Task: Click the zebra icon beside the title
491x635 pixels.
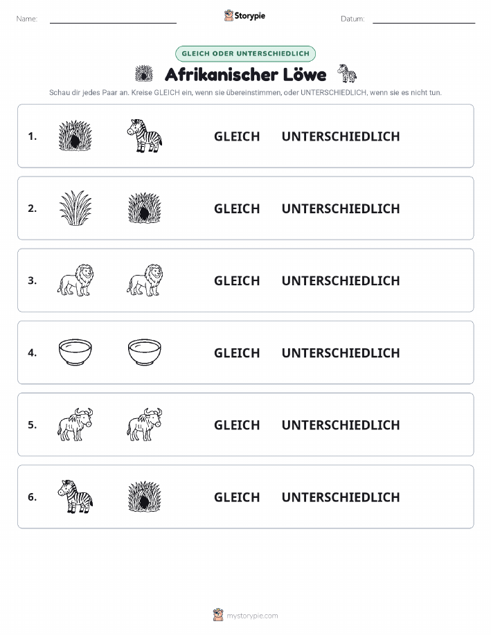Action: (x=347, y=73)
